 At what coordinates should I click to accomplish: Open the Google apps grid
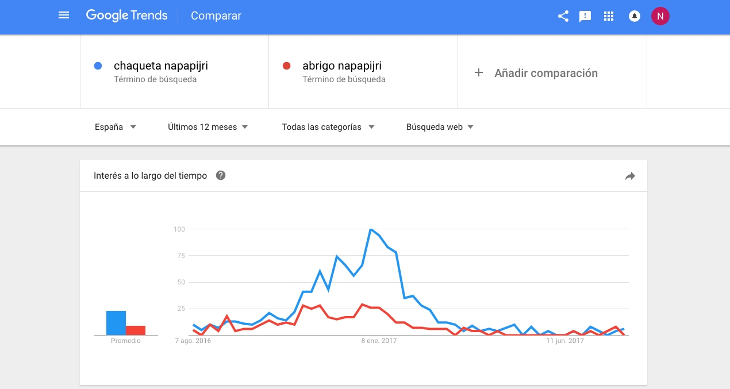(608, 16)
